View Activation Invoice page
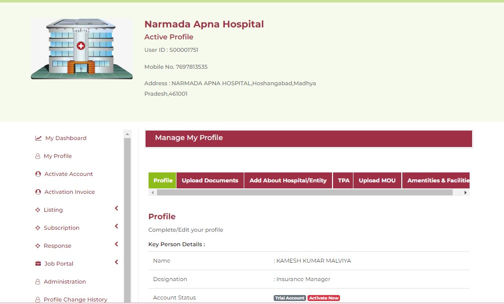 [x=69, y=192]
